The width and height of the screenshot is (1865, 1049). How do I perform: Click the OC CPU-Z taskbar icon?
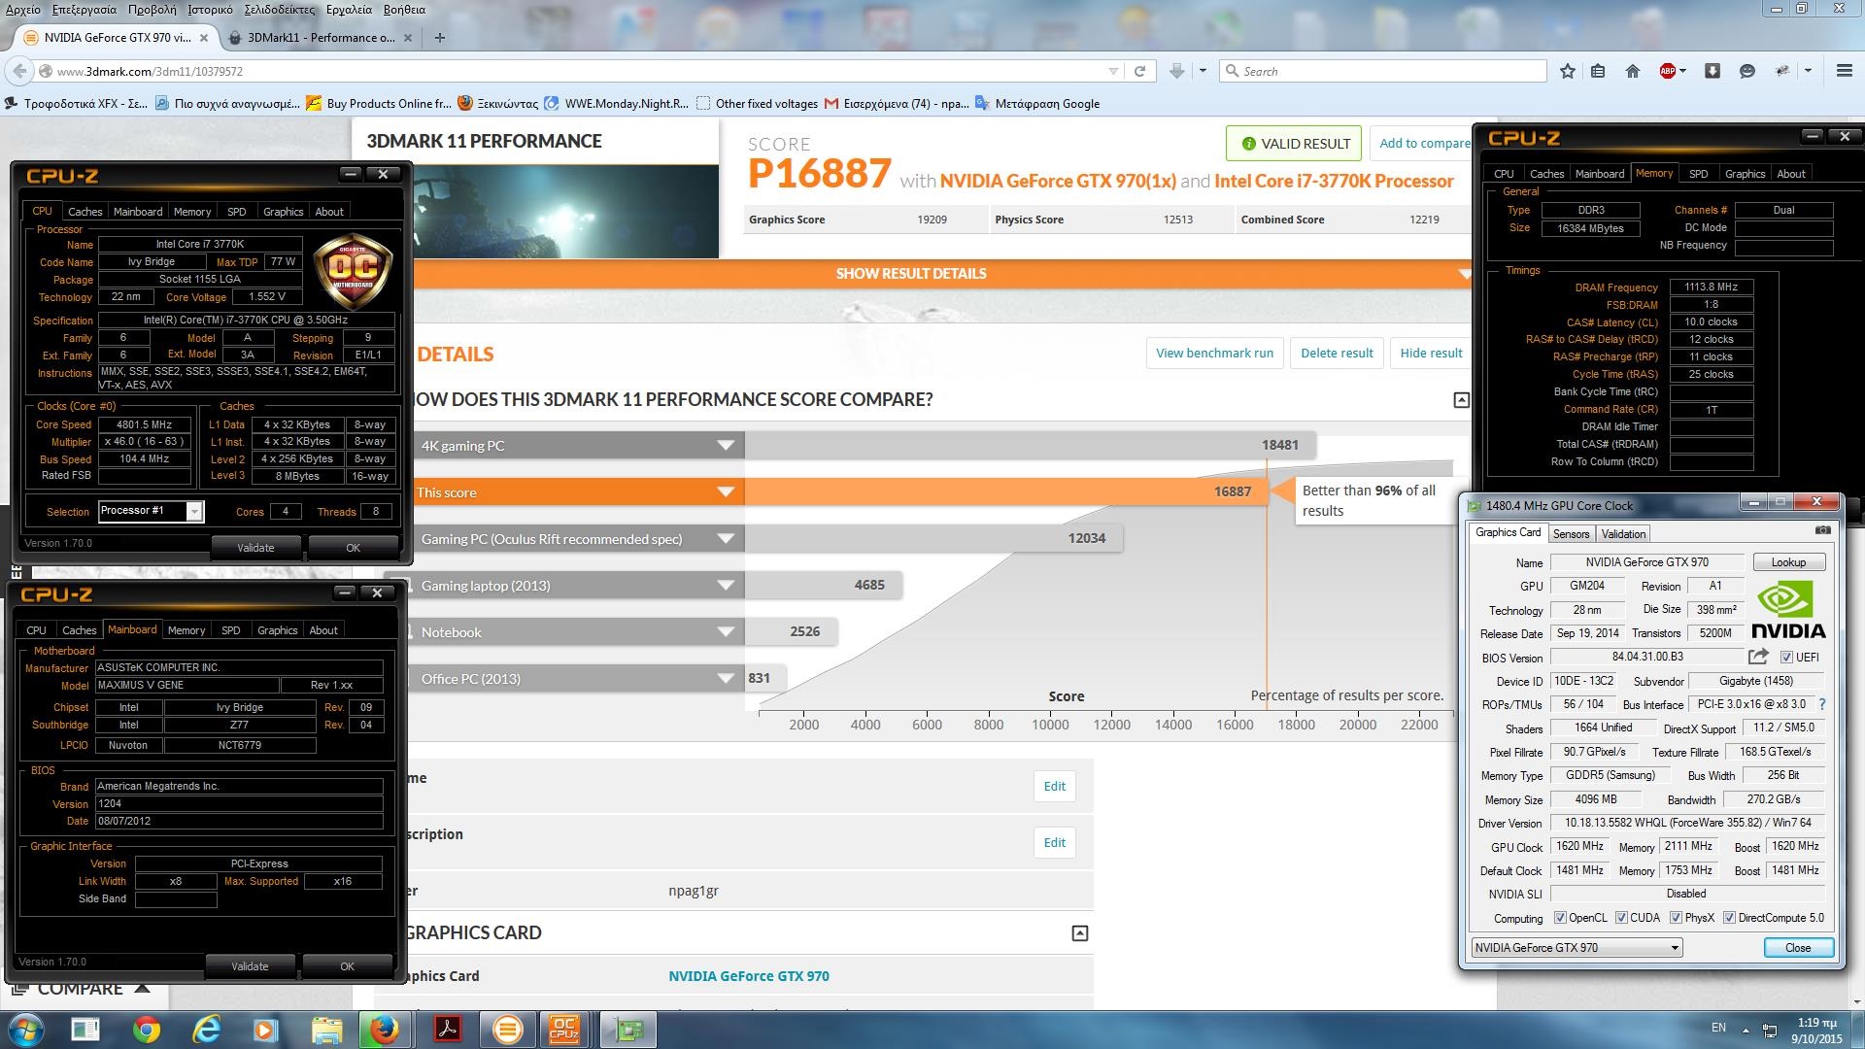564,1030
